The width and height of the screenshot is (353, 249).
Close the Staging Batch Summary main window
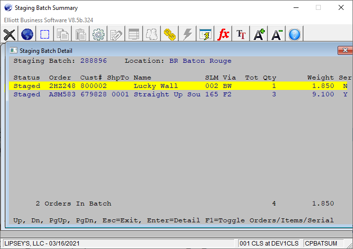click(x=341, y=7)
